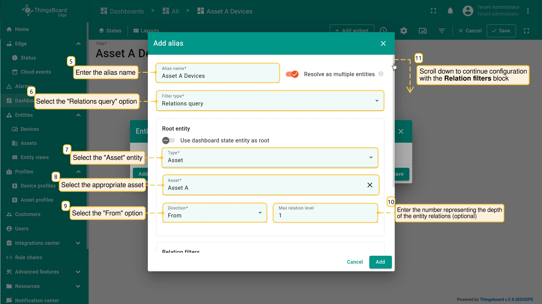
Task: Open Rule chains in sidebar
Action: point(28,257)
